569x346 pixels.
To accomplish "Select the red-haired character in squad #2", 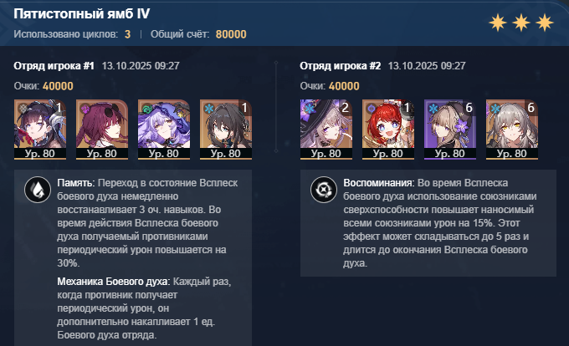I will point(388,130).
